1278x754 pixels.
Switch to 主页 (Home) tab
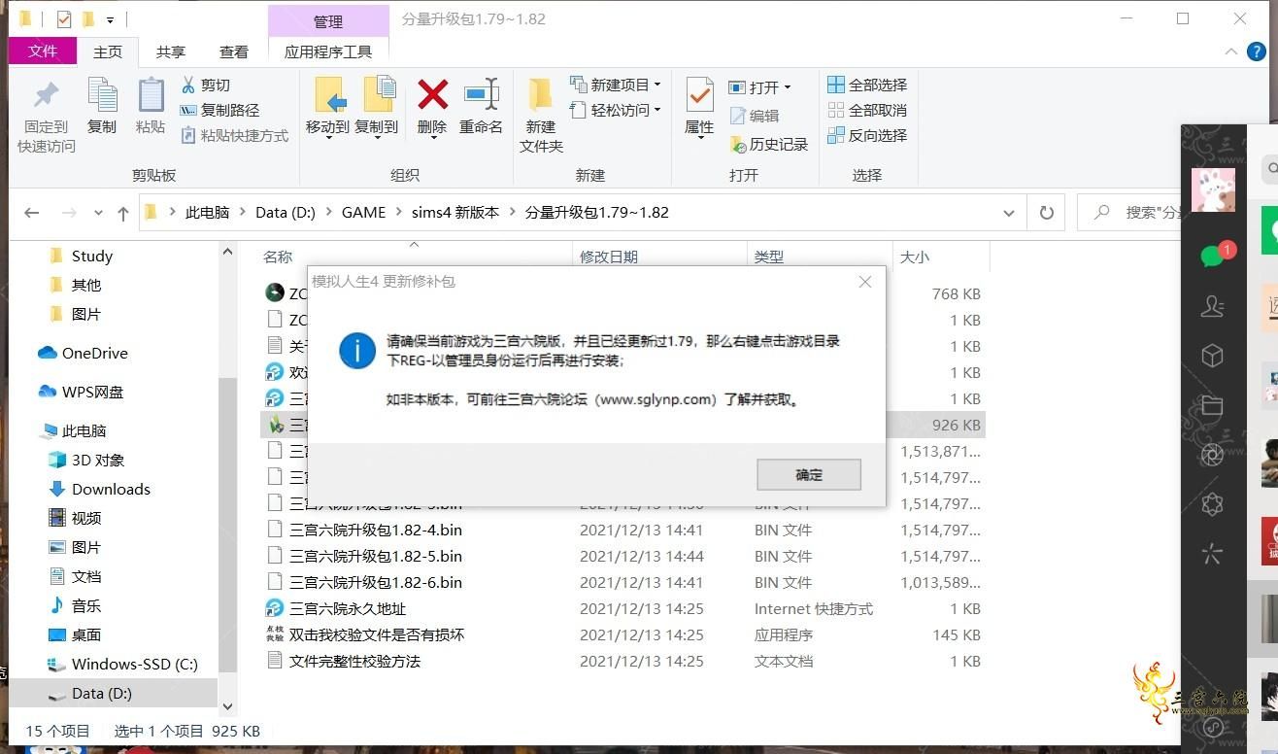(x=108, y=51)
